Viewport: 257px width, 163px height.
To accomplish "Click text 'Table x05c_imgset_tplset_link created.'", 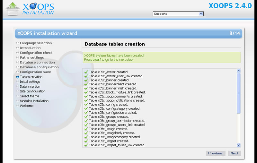I will tap(117, 145).
